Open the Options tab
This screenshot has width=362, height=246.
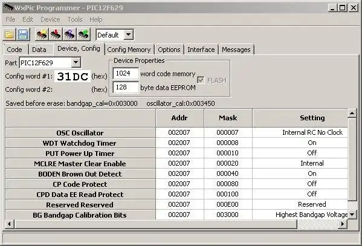(x=169, y=50)
